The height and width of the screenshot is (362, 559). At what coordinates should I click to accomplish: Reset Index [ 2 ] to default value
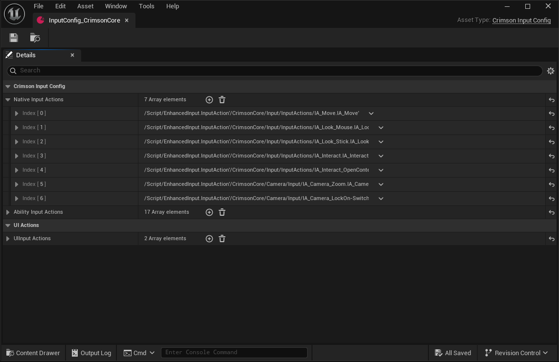point(552,142)
